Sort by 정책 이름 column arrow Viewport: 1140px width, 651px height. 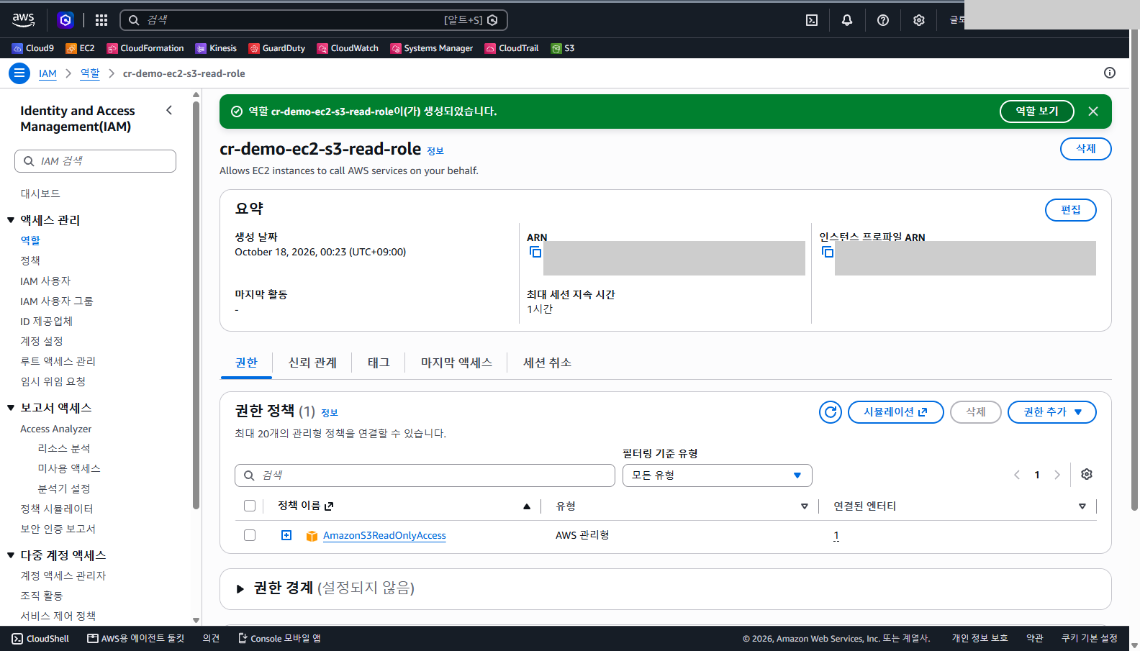pyautogui.click(x=527, y=506)
